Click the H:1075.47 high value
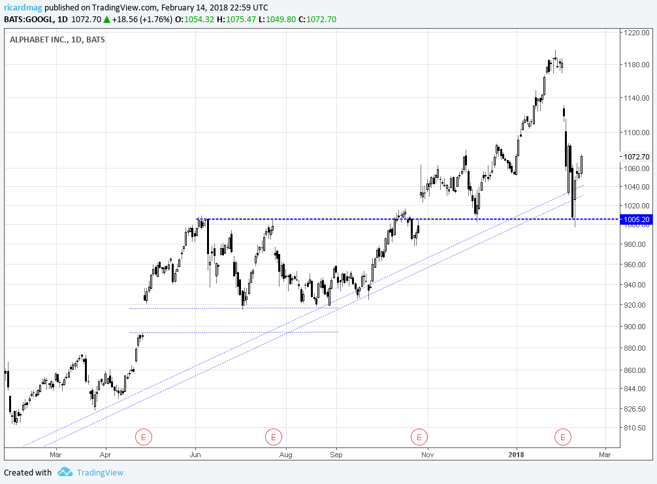Image resolution: width=657 pixels, height=484 pixels. tap(236, 20)
